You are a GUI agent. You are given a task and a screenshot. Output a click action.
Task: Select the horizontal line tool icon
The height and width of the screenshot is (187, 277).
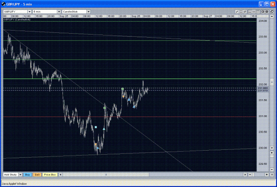(x=241, y=12)
